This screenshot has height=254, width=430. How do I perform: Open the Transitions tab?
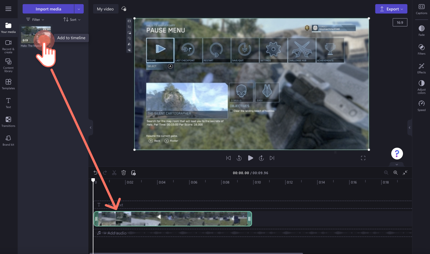[x=9, y=122]
